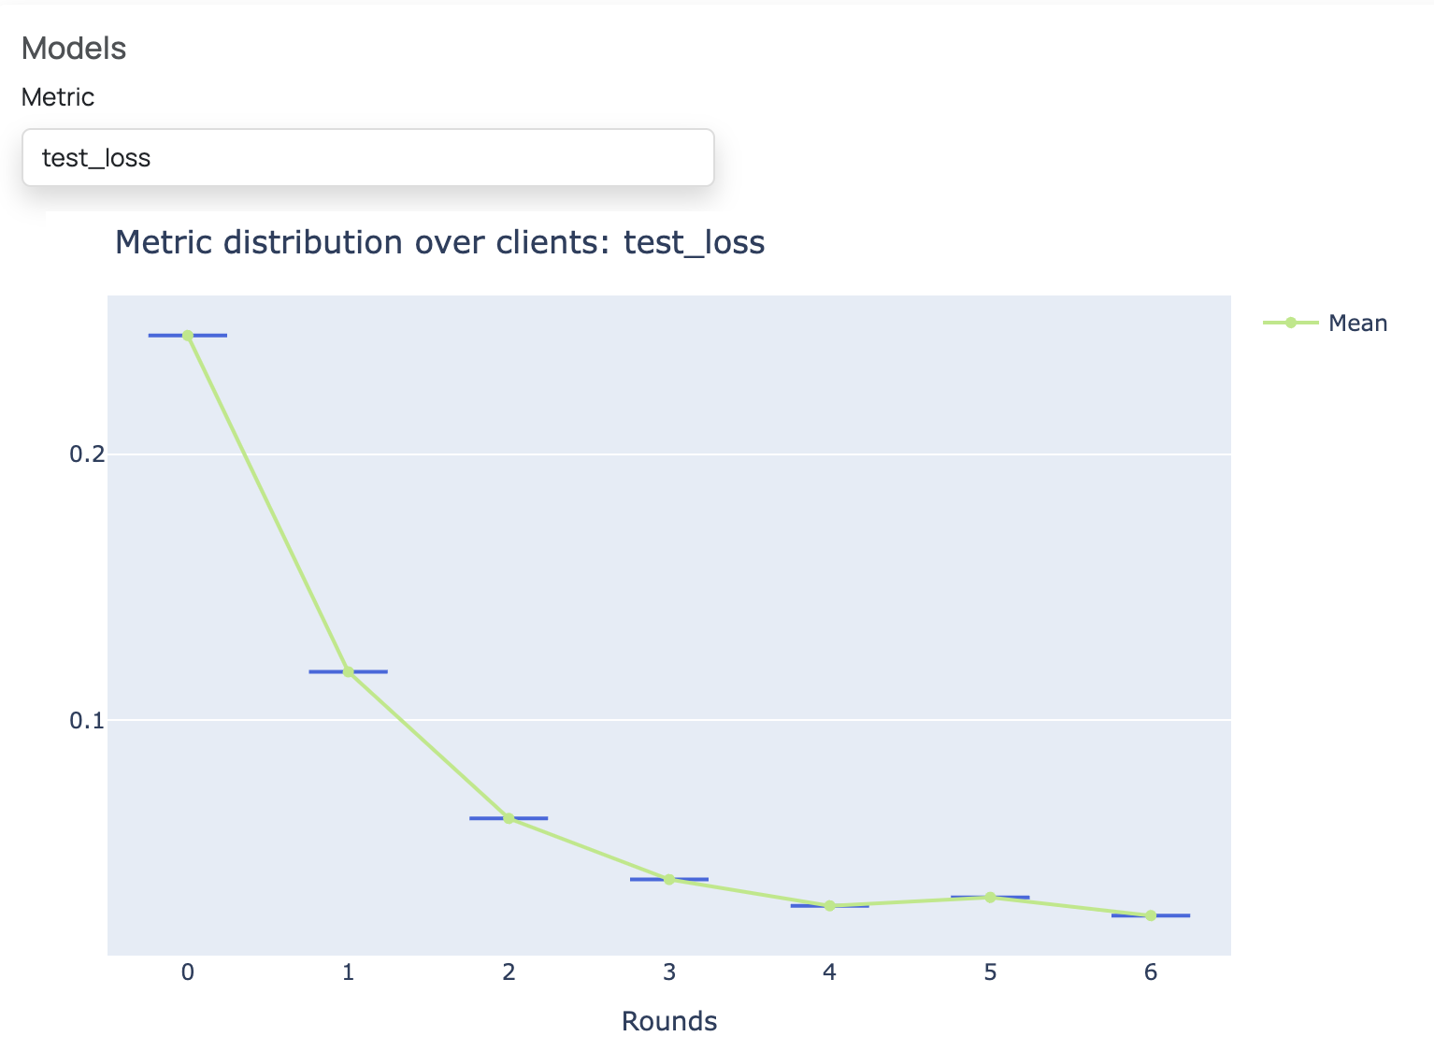
Task: Click the Mean data point at round 4
Action: [829, 905]
